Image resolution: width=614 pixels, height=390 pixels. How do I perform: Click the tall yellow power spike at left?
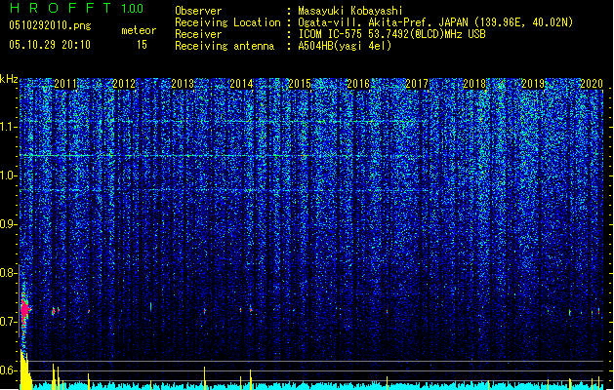[25, 370]
